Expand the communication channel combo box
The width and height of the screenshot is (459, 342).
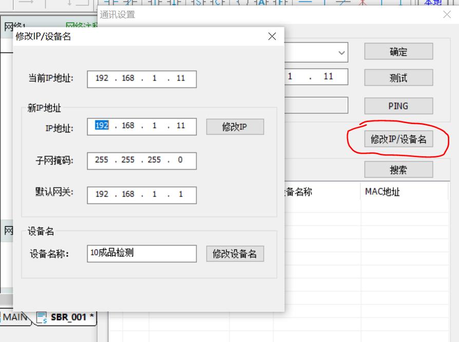(x=340, y=52)
